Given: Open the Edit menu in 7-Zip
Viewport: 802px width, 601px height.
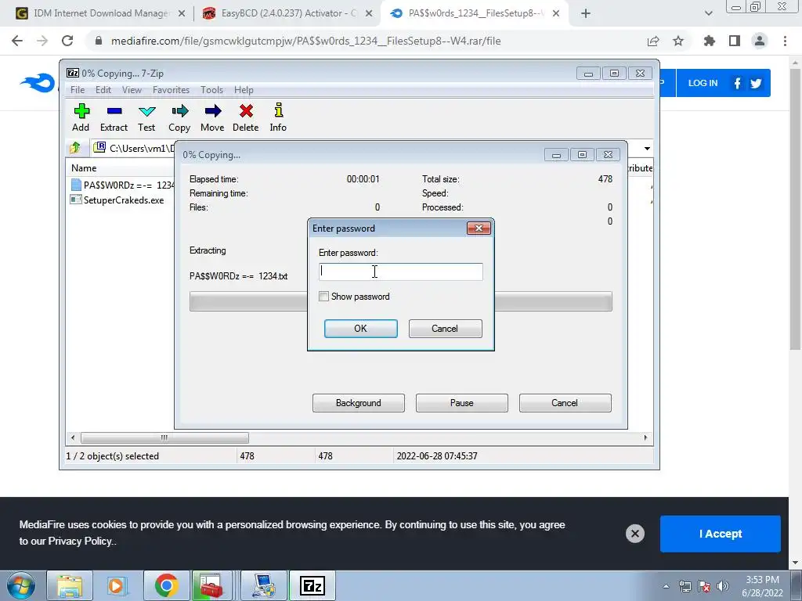Looking at the screenshot, I should [x=103, y=90].
